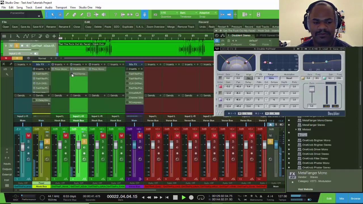363x204 pixels.
Task: Open IN 2-4 routing dropdown
Action: tap(267, 113)
